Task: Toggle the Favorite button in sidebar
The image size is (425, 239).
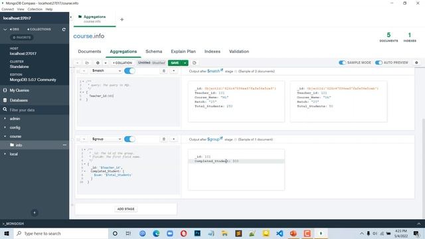Action: pyautogui.click(x=22, y=37)
